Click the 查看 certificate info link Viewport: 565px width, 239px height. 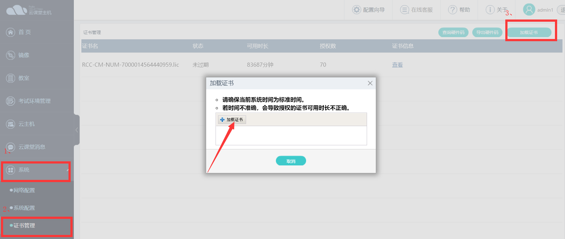coord(397,65)
